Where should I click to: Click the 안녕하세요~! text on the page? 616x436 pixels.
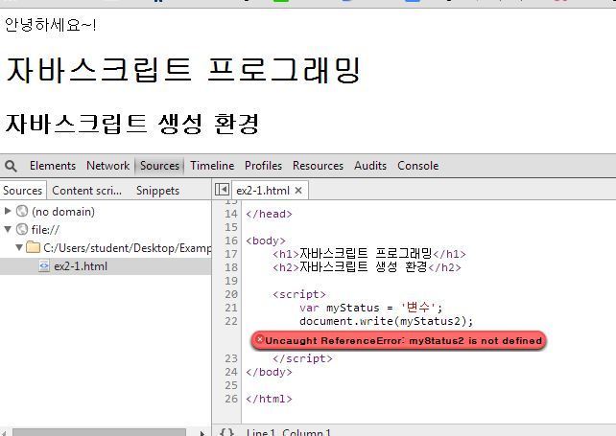click(50, 25)
